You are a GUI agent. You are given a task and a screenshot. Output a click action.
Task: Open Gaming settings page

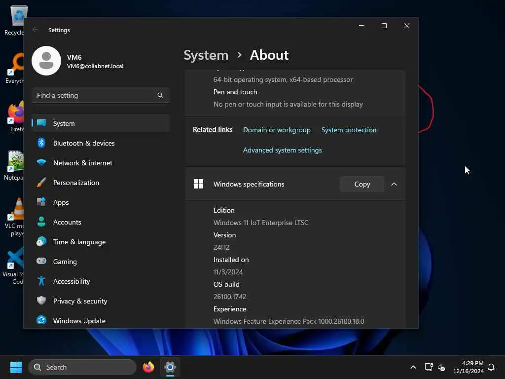[x=101, y=261]
